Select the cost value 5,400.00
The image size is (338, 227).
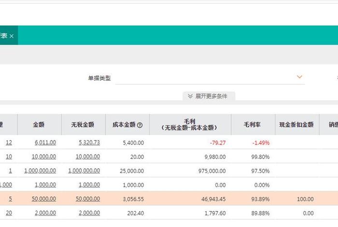click(133, 142)
